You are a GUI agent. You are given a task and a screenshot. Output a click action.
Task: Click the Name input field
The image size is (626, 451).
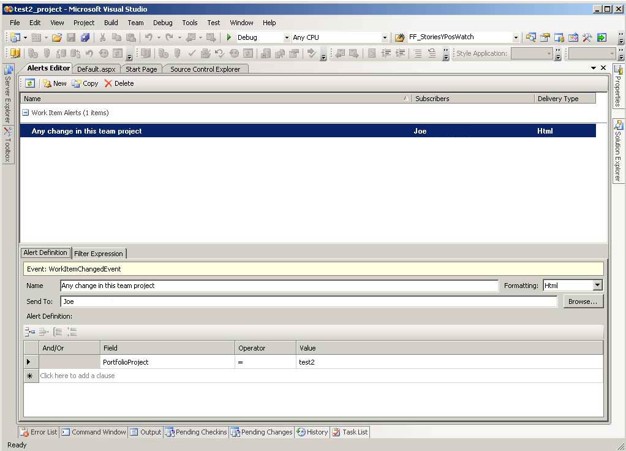tap(279, 286)
